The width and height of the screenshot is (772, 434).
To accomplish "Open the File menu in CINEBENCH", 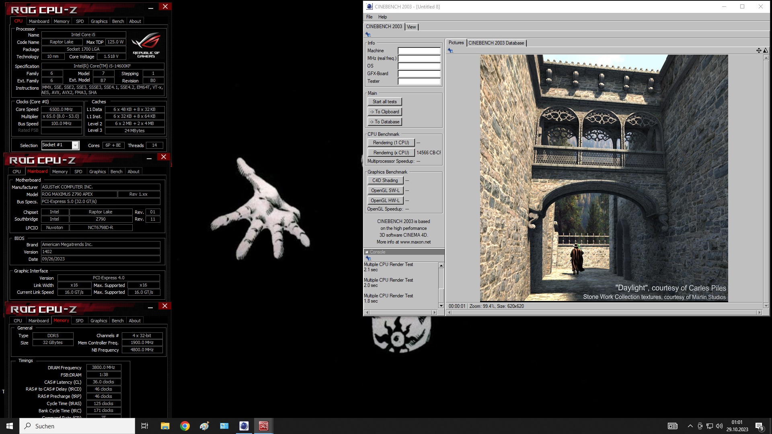I will pyautogui.click(x=369, y=17).
